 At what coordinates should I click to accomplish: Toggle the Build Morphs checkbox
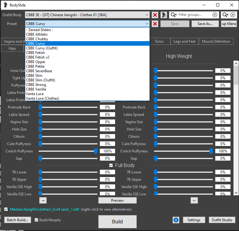click(36, 220)
